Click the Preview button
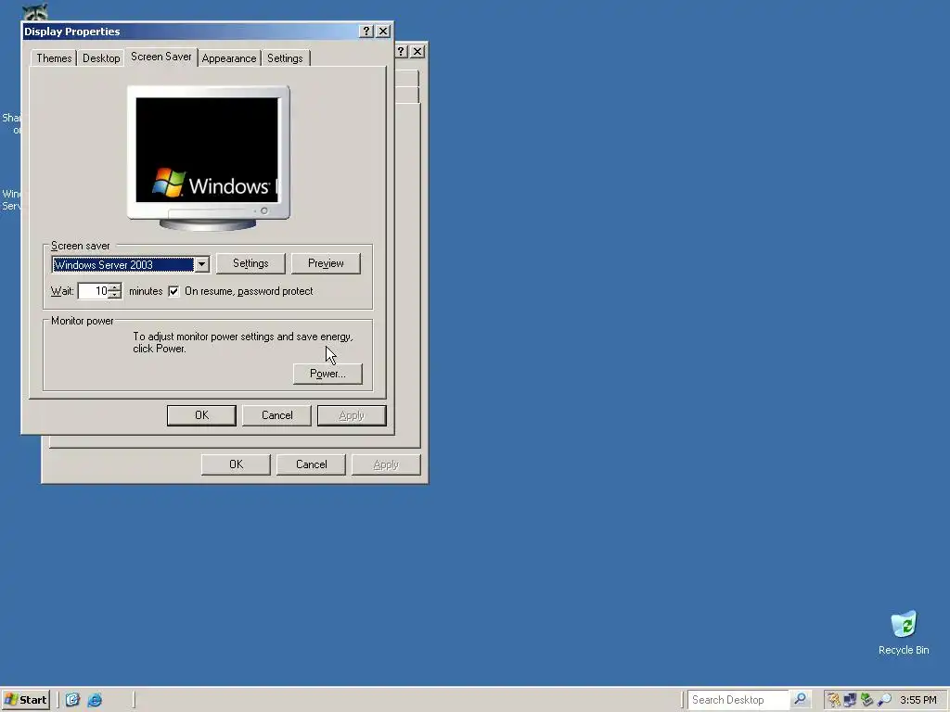 click(326, 263)
